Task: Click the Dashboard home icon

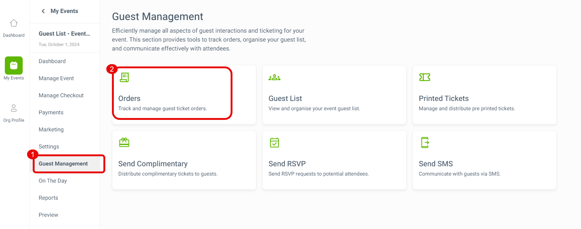Action: (14, 23)
